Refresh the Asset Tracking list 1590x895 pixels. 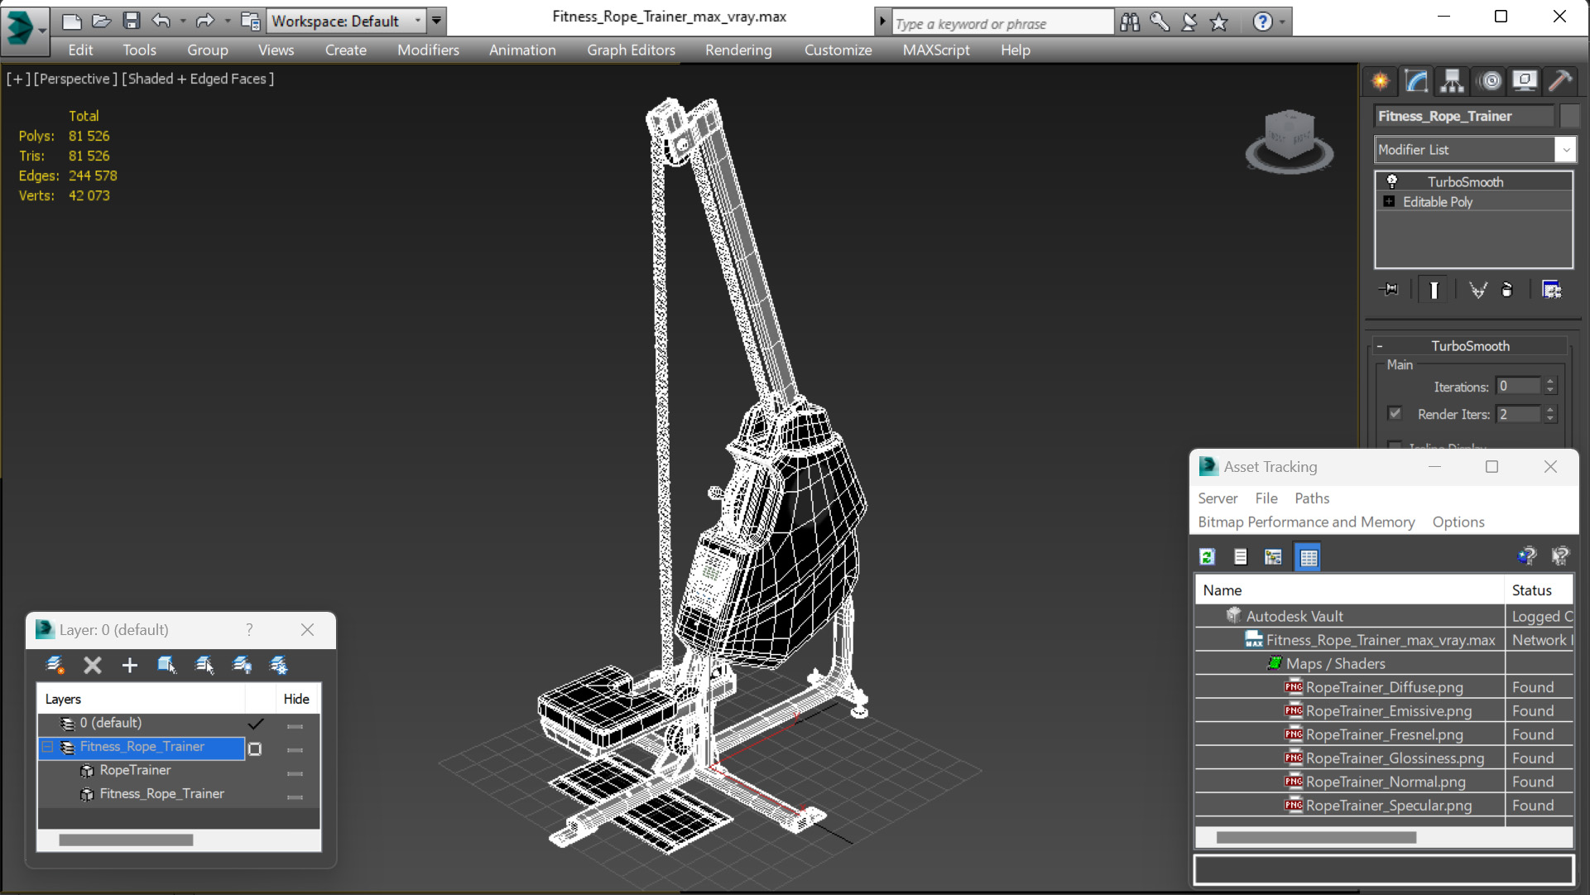1207,557
